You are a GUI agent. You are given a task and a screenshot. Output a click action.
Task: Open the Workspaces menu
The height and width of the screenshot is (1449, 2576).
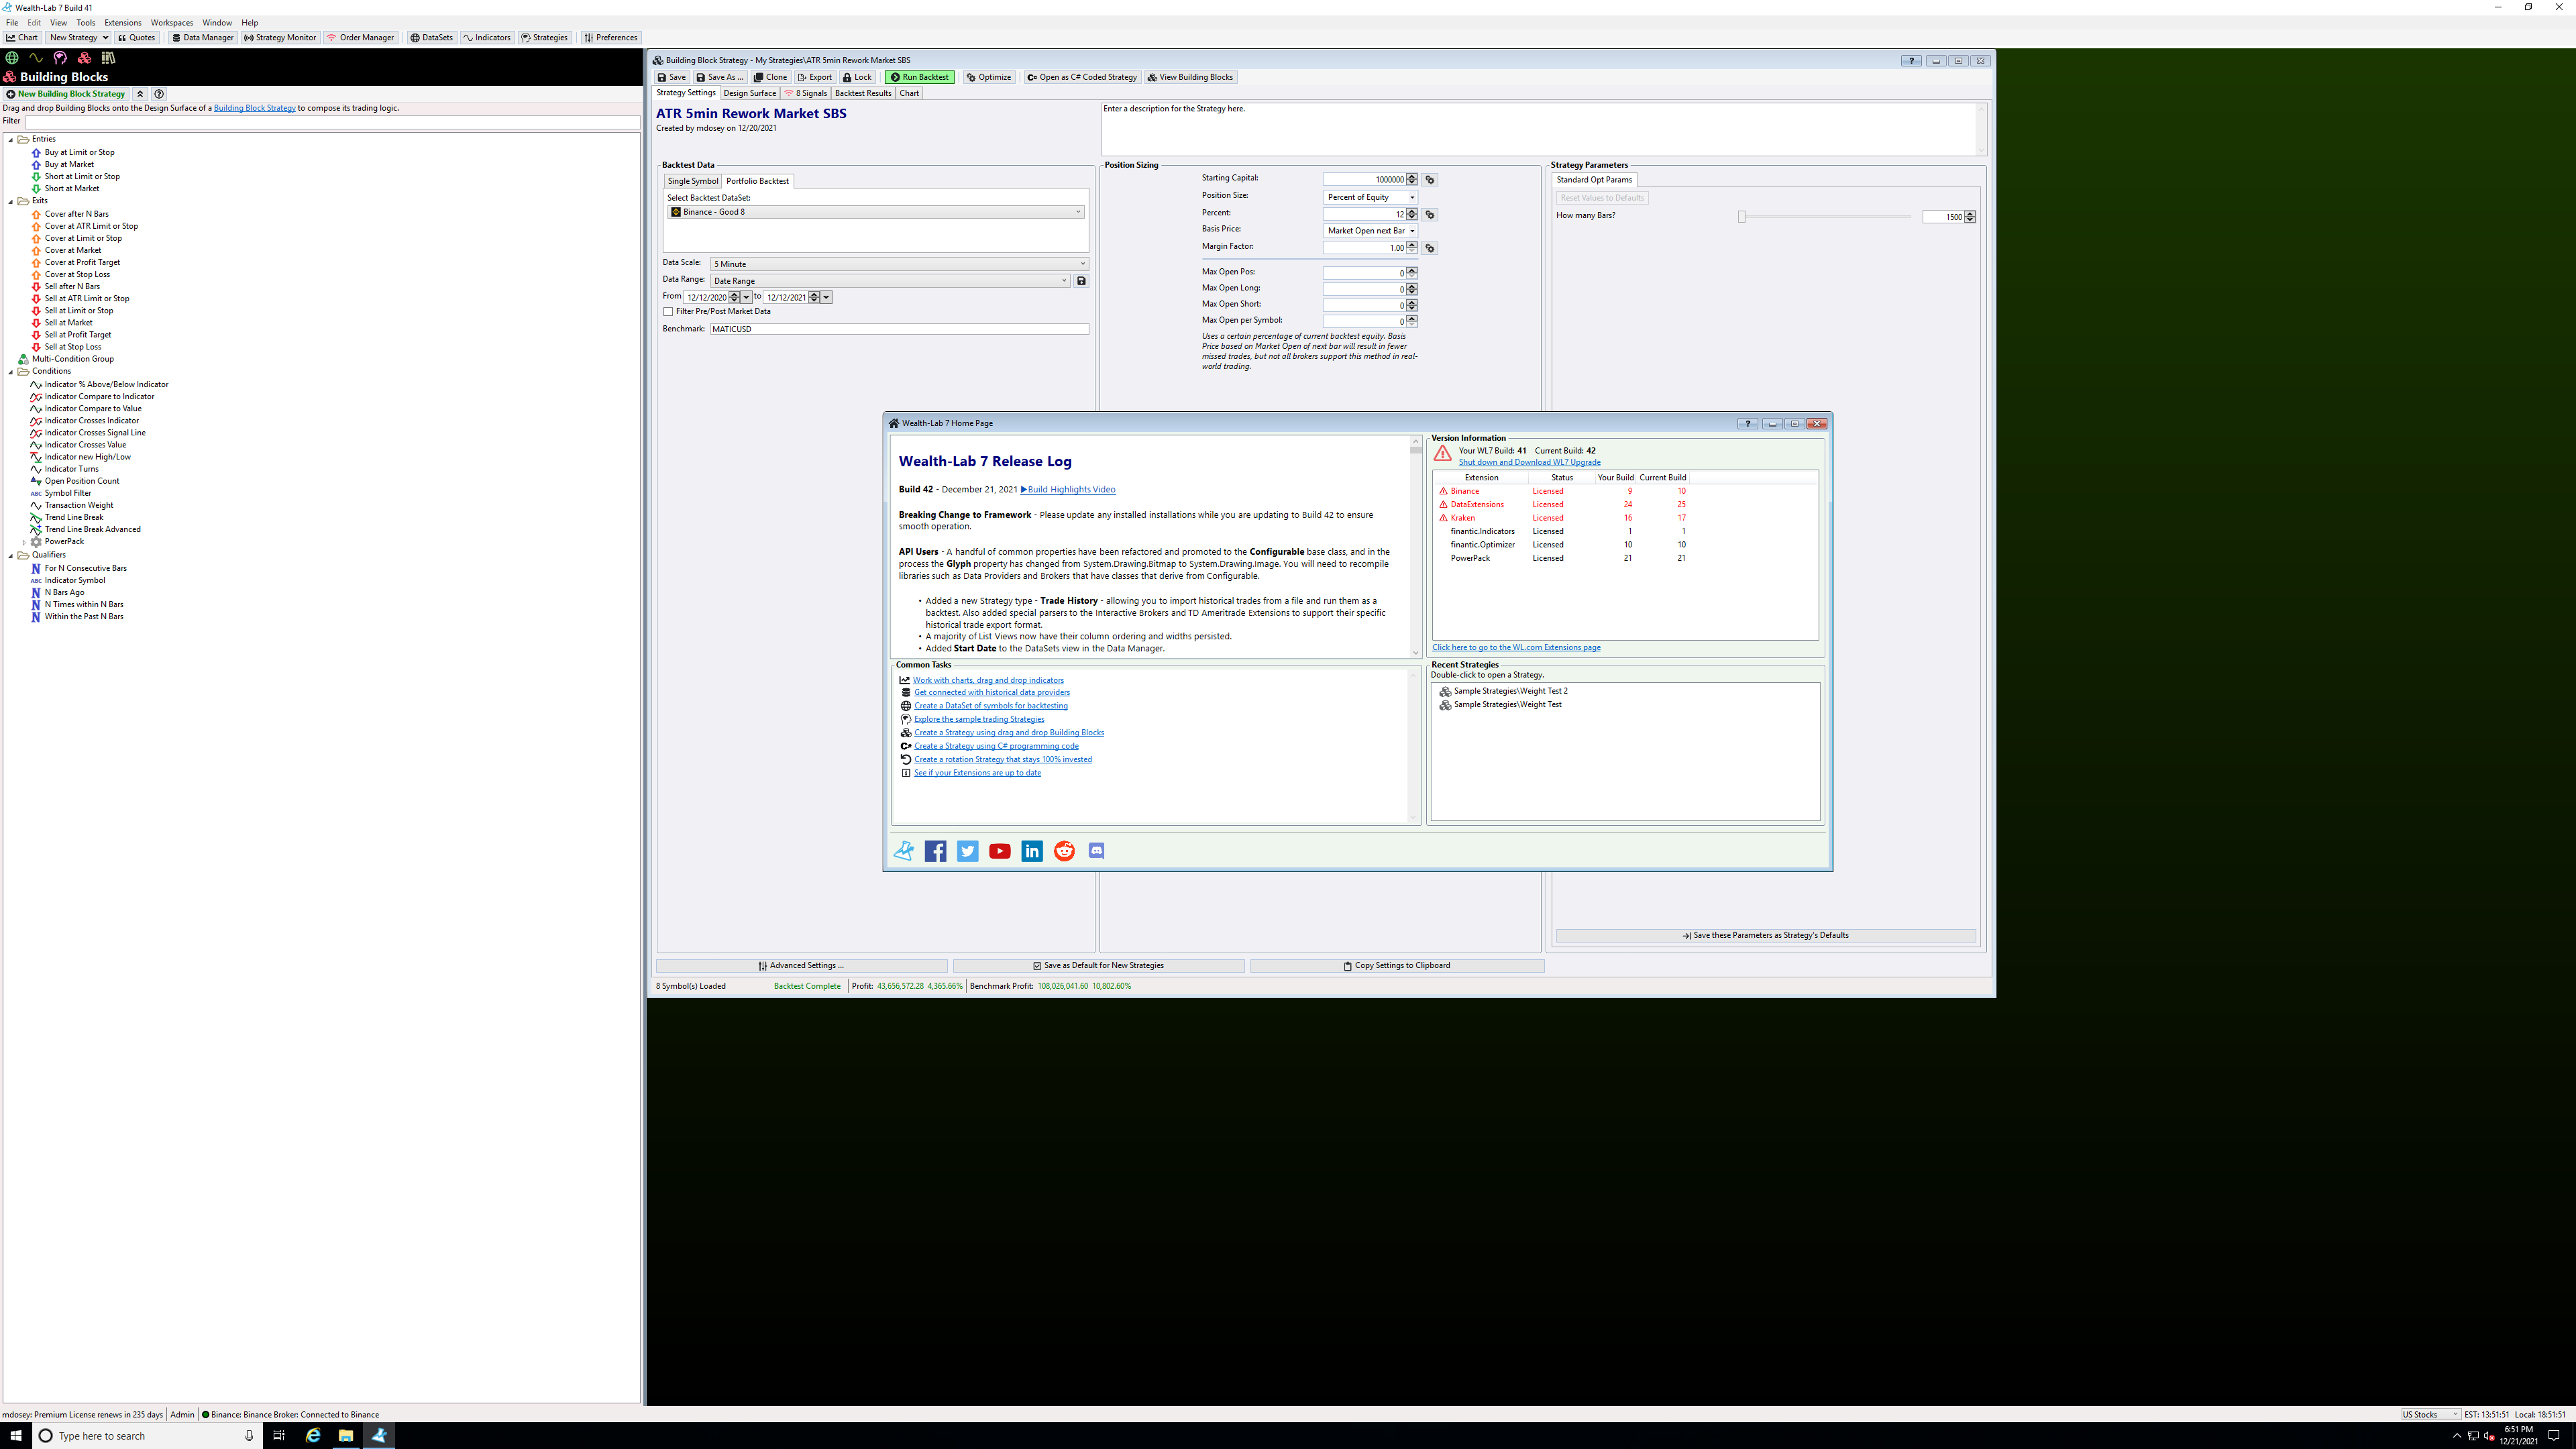pyautogui.click(x=172, y=22)
